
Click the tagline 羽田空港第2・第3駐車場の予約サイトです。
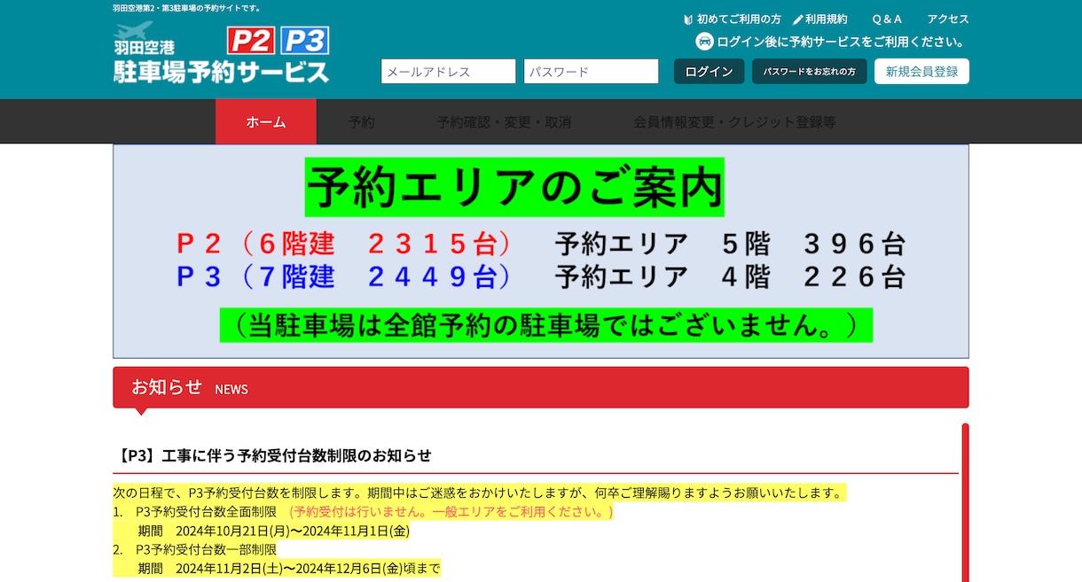187,8
